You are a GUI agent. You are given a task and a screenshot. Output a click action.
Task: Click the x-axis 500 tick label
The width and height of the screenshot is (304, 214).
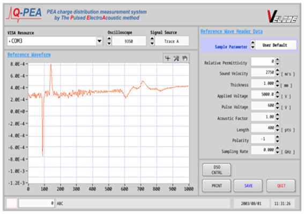[x=108, y=189]
